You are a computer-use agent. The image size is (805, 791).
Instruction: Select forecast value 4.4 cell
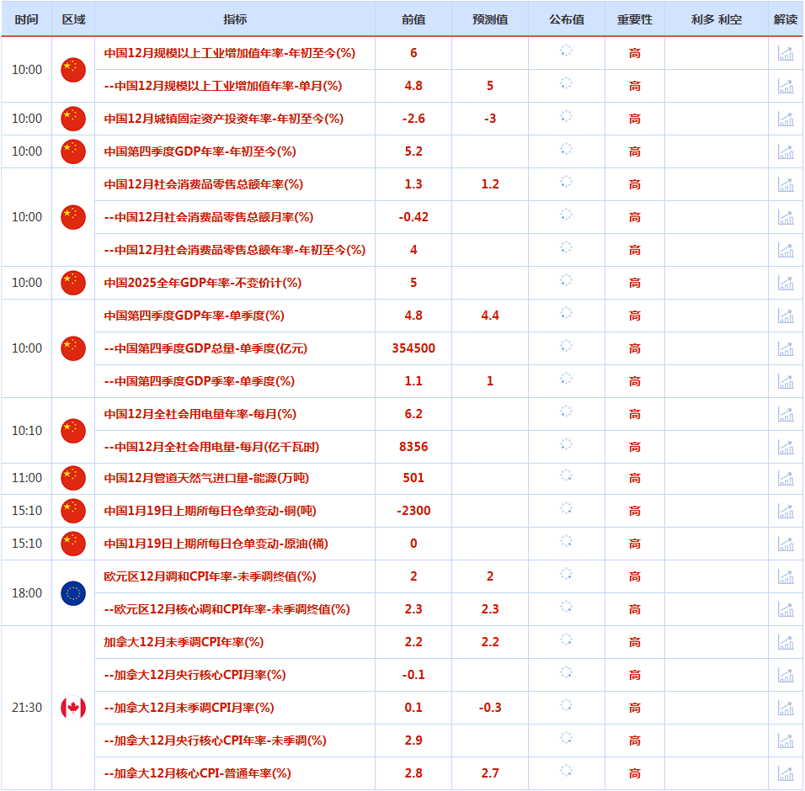(x=490, y=316)
